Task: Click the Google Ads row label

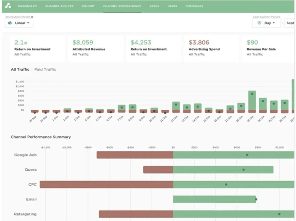Action: pos(25,155)
